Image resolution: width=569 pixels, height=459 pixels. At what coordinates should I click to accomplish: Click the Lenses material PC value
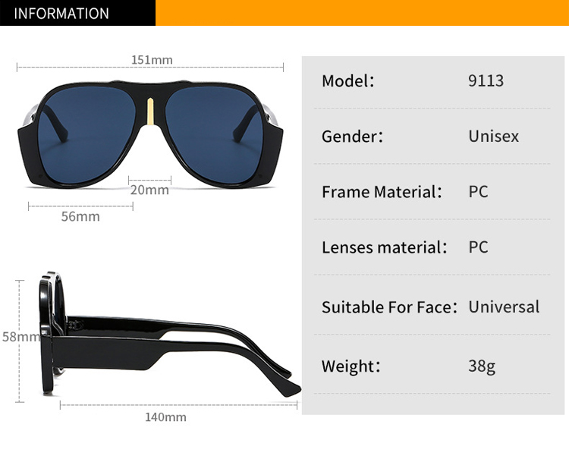pos(478,247)
